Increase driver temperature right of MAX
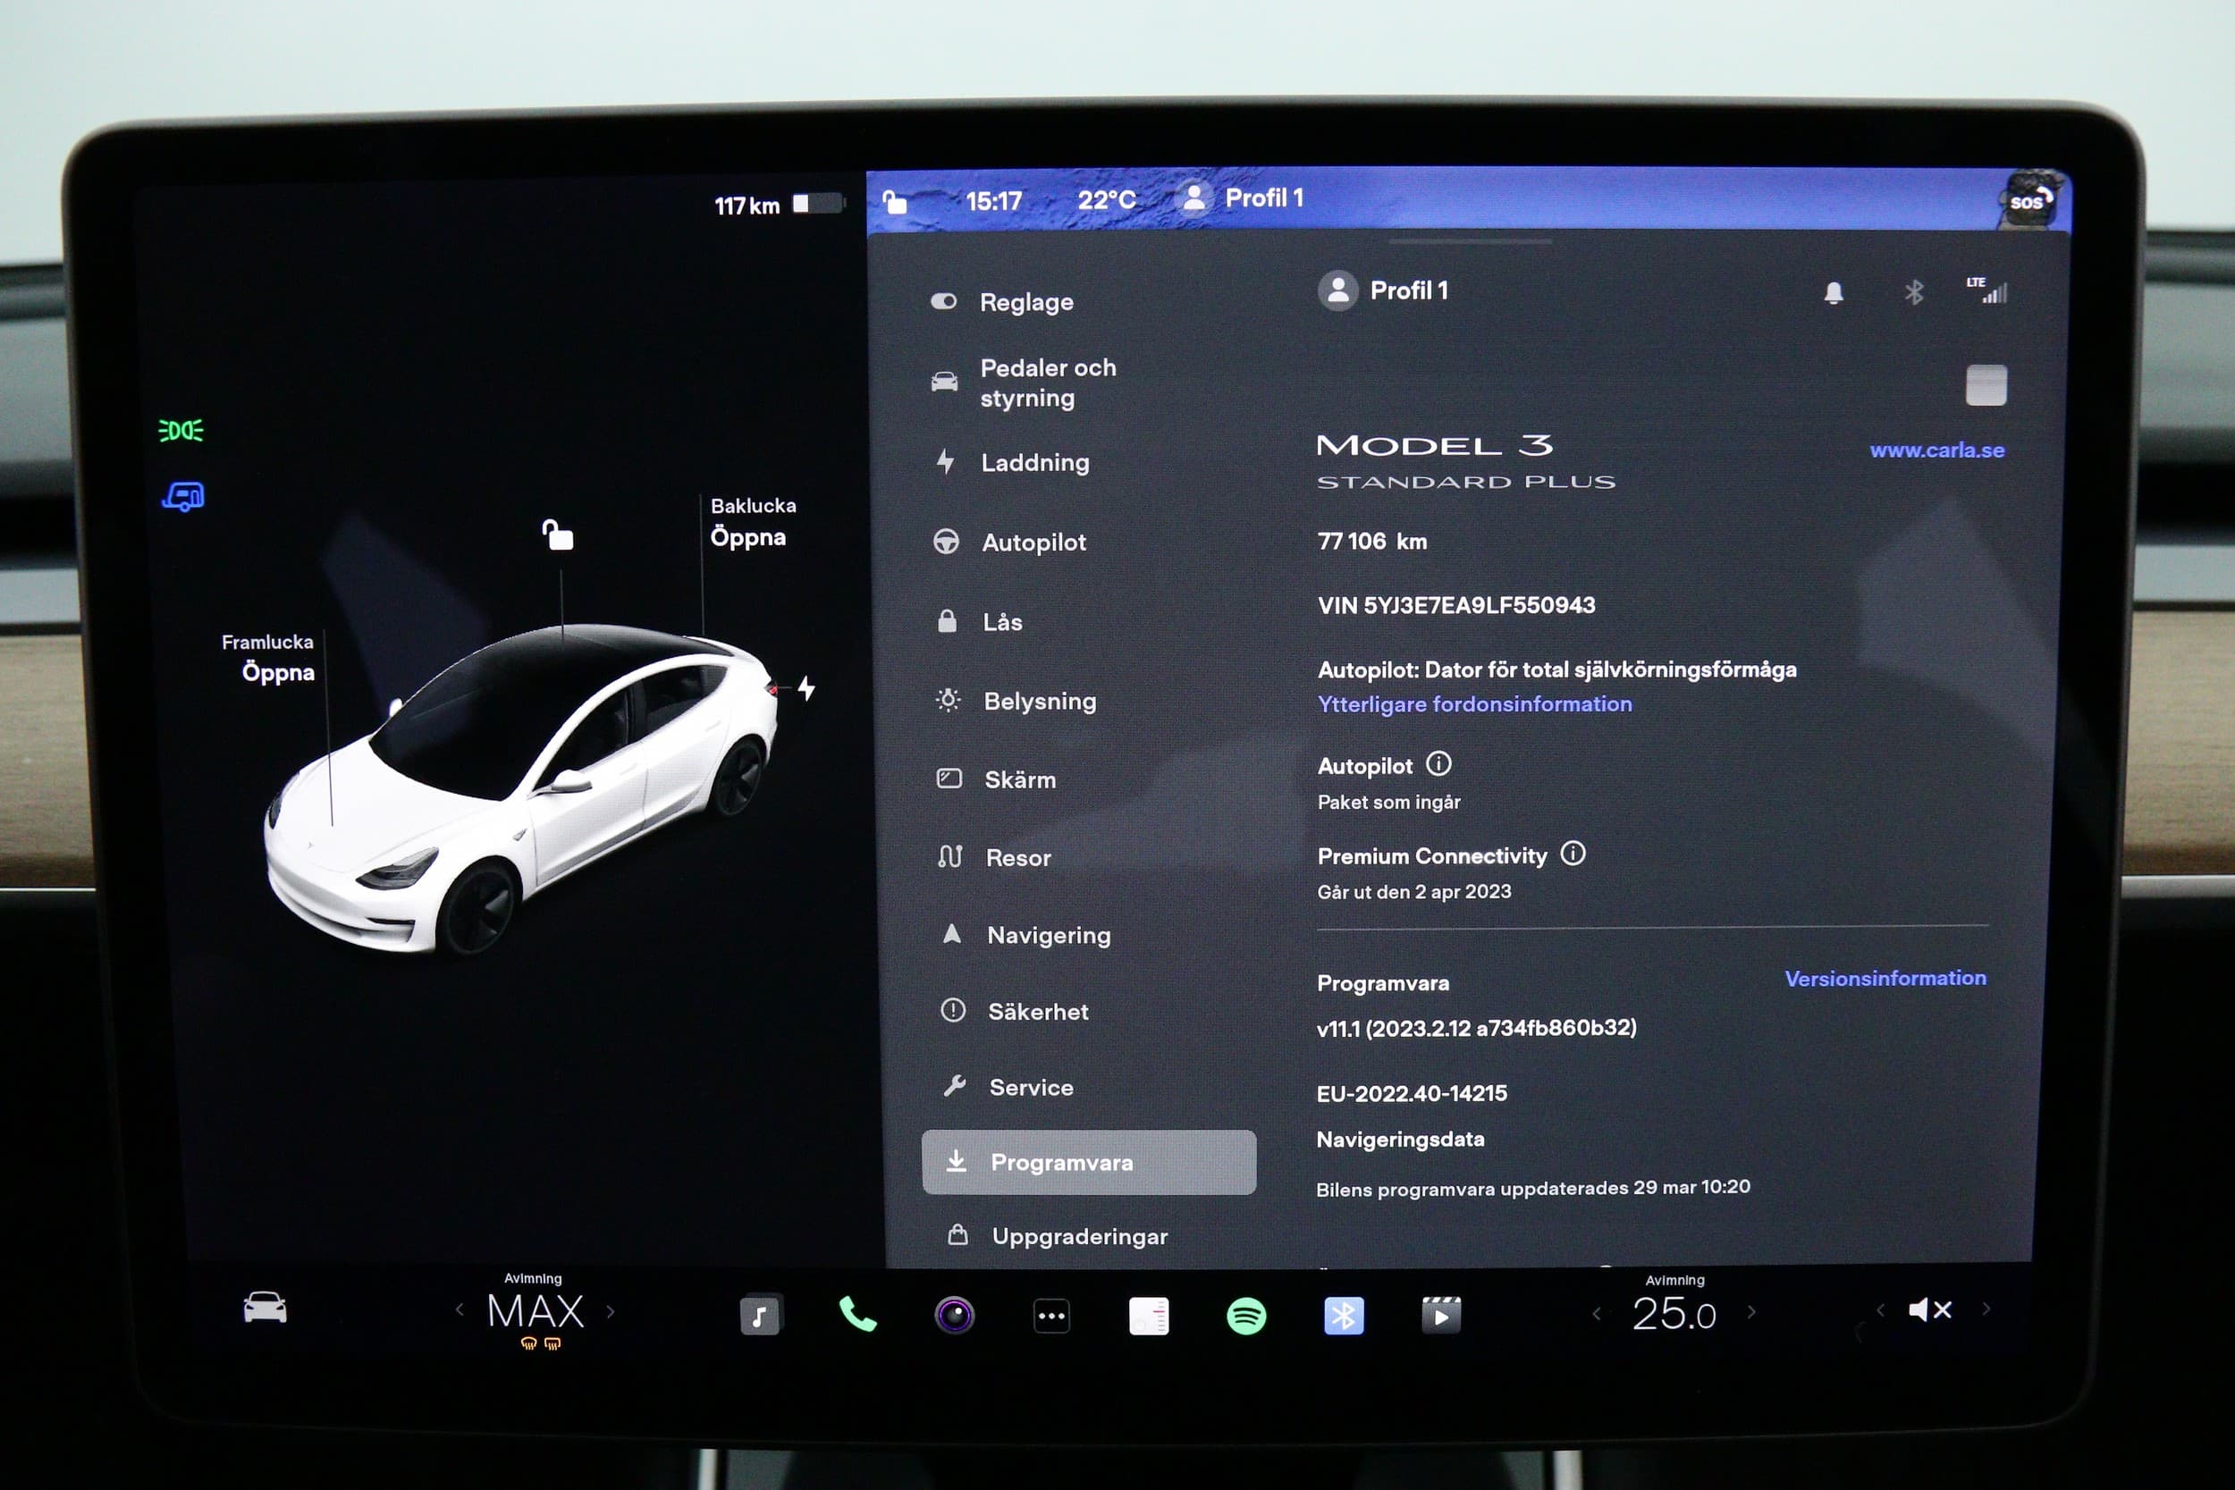Screen dimensions: 2235x1490 pyautogui.click(x=610, y=1311)
